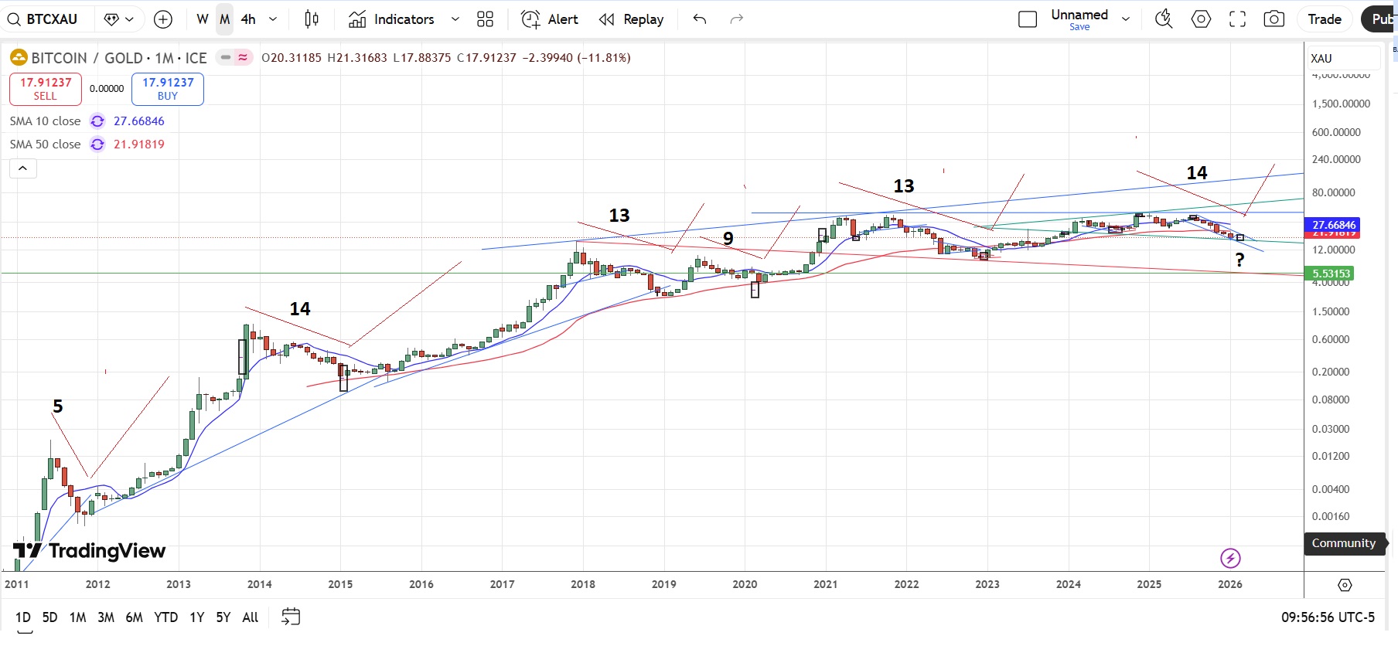Take a chart snapshot with camera icon
The height and width of the screenshot is (646, 1398).
(x=1274, y=19)
